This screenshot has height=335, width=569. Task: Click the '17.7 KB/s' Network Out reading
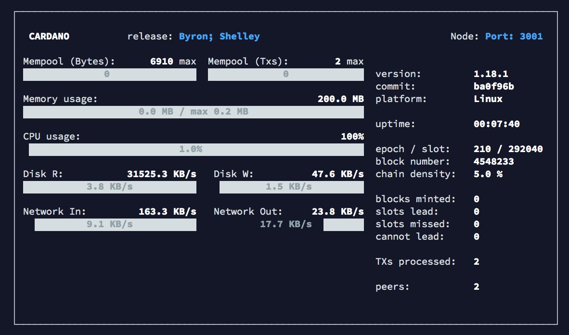(286, 224)
